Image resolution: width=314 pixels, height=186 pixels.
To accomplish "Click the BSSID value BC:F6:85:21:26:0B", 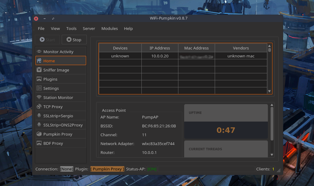I will (x=159, y=126).
